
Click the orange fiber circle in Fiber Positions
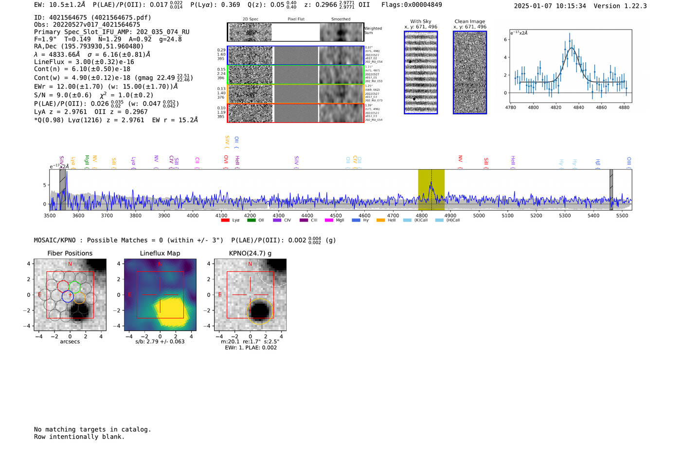click(79, 297)
